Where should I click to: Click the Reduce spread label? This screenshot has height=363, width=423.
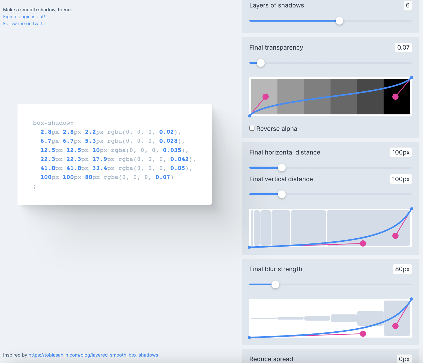click(x=271, y=359)
